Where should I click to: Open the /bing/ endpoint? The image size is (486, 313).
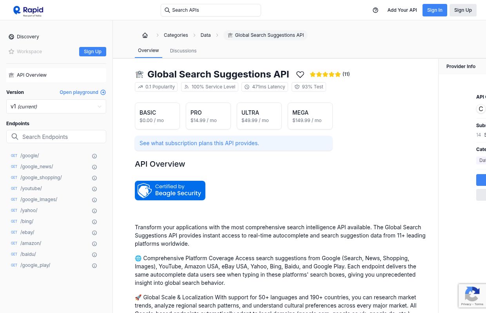click(x=27, y=221)
